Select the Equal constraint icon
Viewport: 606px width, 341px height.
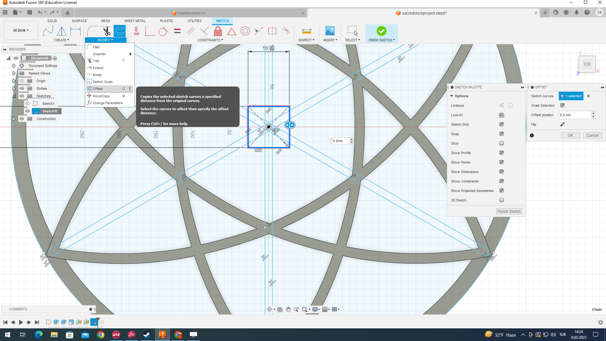177,31
